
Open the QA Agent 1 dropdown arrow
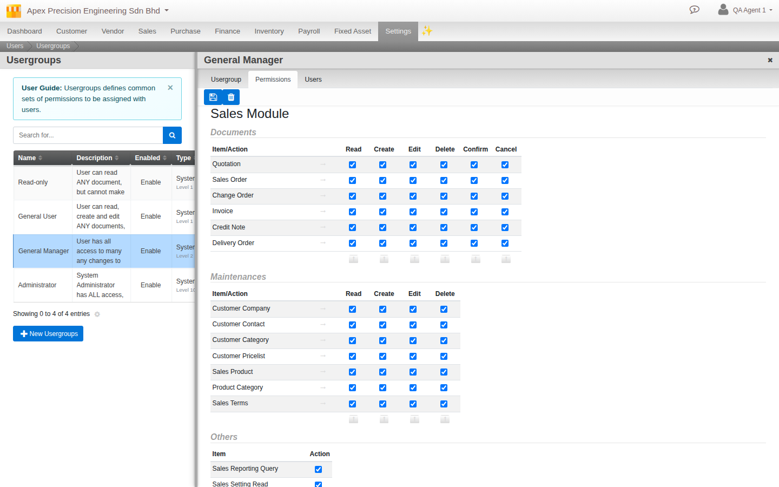click(770, 10)
